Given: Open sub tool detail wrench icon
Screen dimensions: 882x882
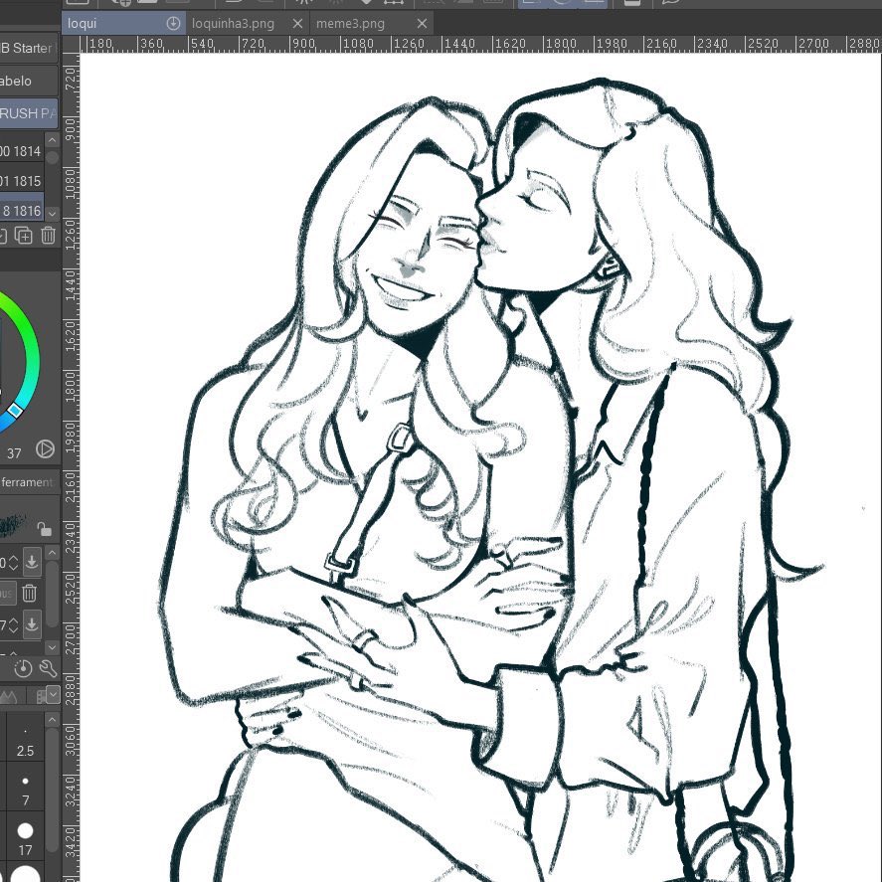Looking at the screenshot, I should (49, 668).
